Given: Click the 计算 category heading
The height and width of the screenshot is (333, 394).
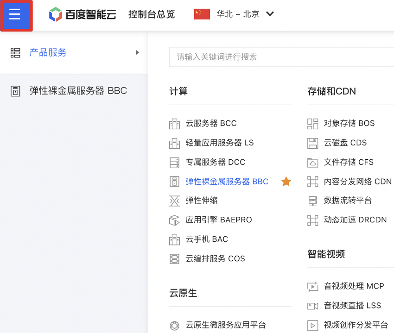Looking at the screenshot, I should click(178, 91).
